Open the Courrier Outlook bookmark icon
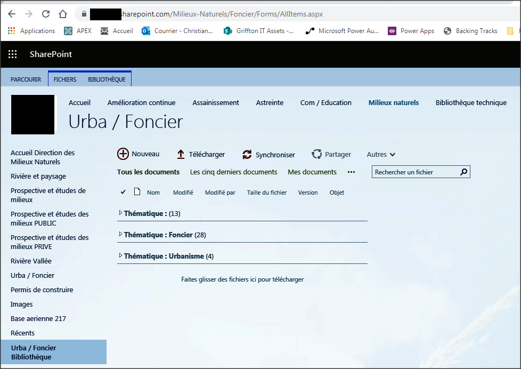The height and width of the screenshot is (369, 521). 146,31
